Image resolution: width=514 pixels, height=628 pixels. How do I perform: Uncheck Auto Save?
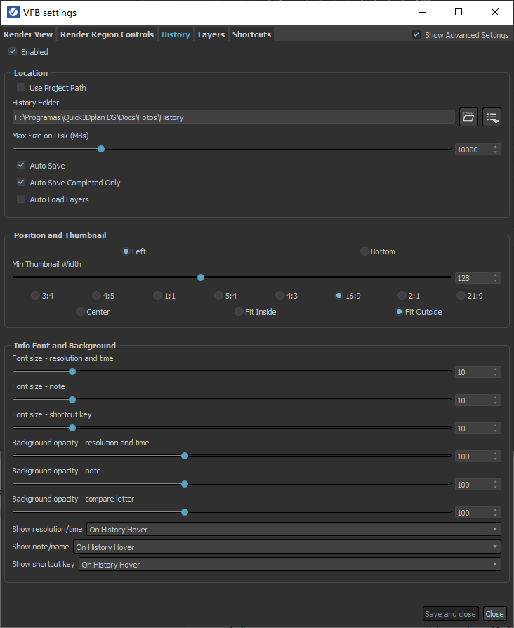tap(21, 165)
